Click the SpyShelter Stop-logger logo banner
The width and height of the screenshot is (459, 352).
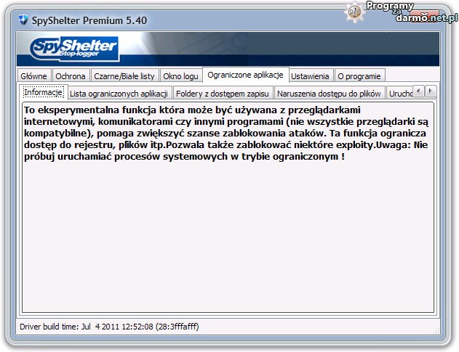click(x=75, y=49)
